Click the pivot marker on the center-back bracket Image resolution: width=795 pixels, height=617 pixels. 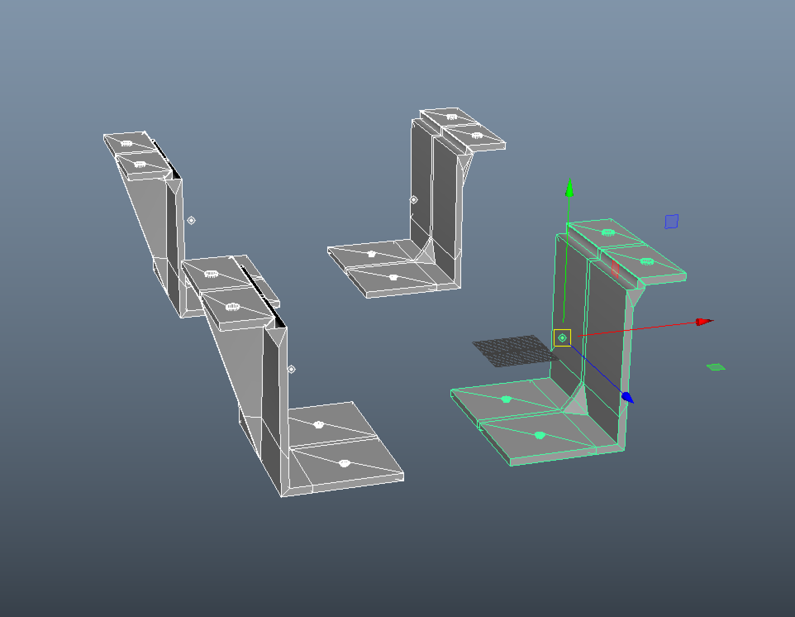[x=414, y=200]
